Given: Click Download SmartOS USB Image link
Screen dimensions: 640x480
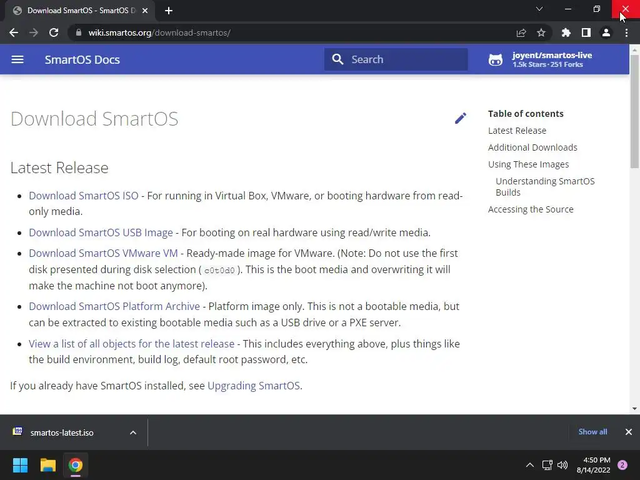Looking at the screenshot, I should coord(101,232).
